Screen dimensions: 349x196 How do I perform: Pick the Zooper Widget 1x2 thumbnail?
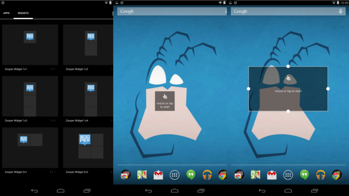(x=88, y=45)
